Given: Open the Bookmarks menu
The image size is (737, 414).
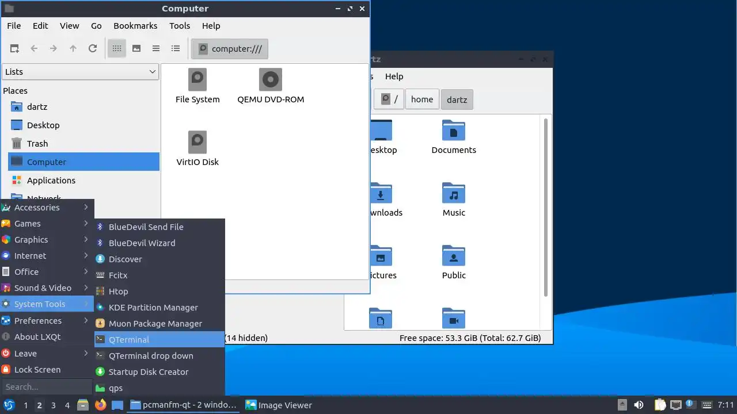Looking at the screenshot, I should (135, 26).
